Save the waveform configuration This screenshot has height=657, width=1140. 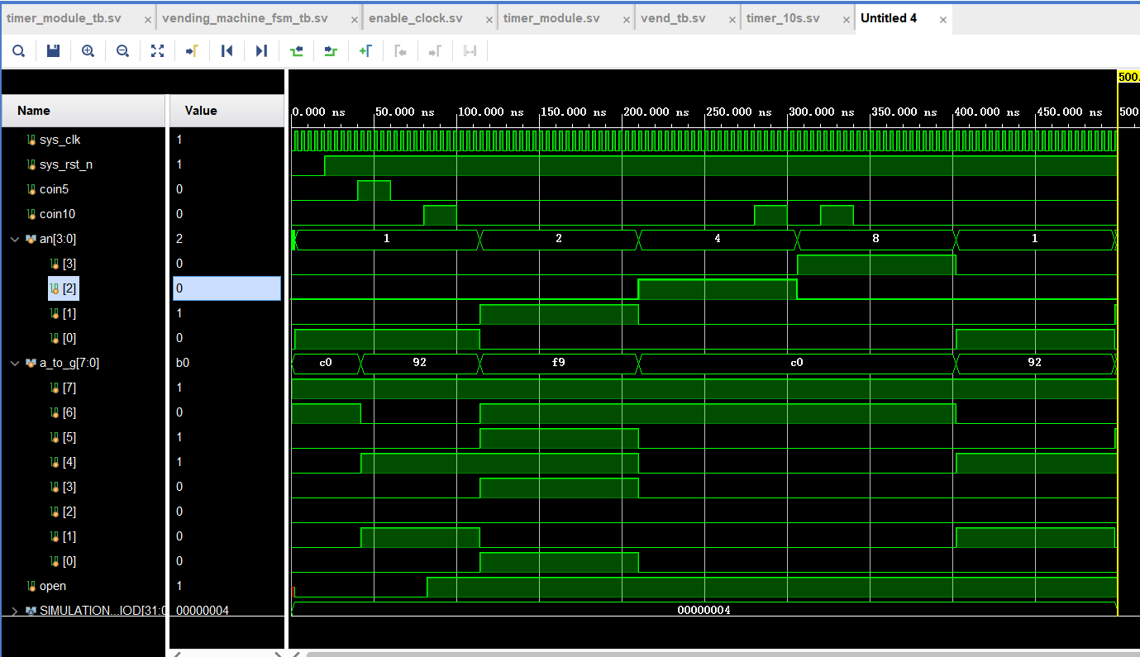53,51
